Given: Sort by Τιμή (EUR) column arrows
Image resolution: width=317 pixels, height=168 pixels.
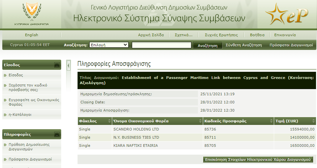Looking at the screenshot, I should (313, 121).
